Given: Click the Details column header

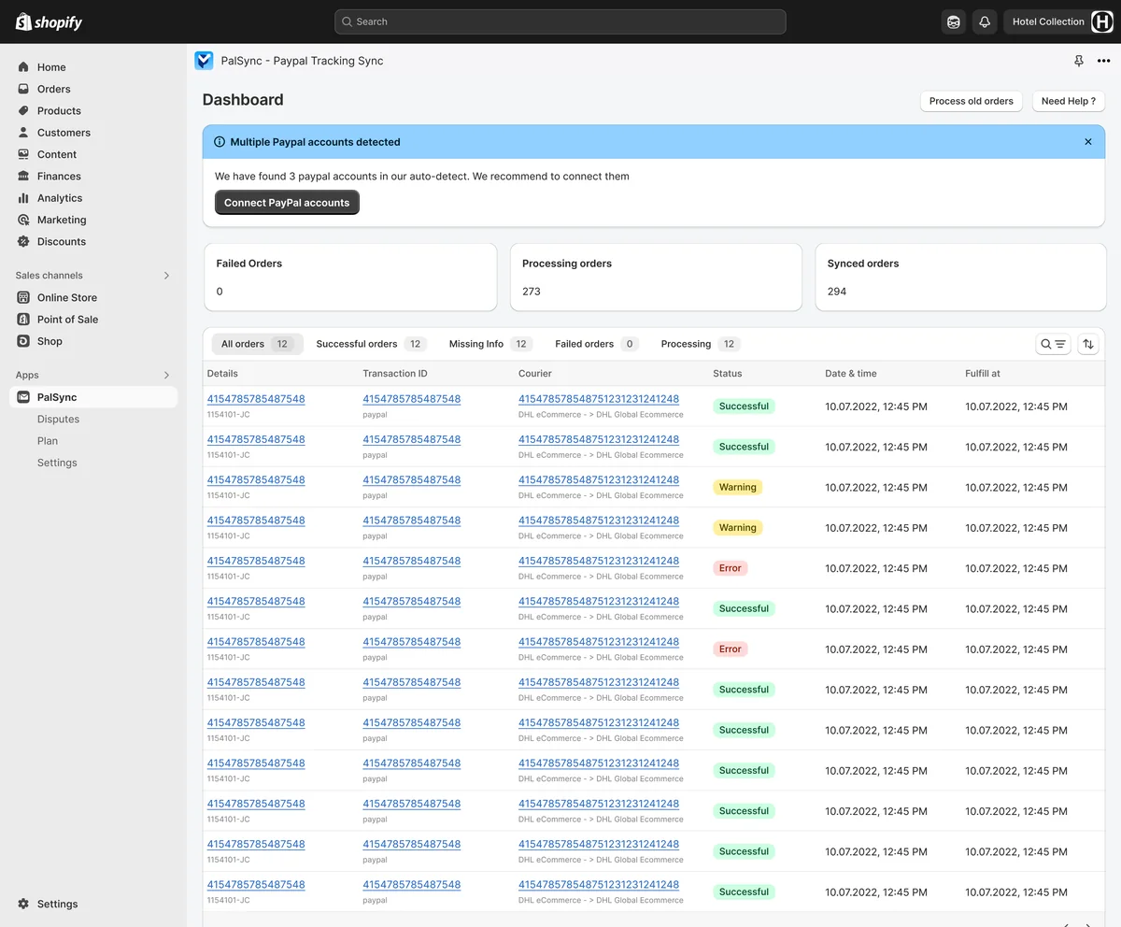Looking at the screenshot, I should (x=222, y=374).
